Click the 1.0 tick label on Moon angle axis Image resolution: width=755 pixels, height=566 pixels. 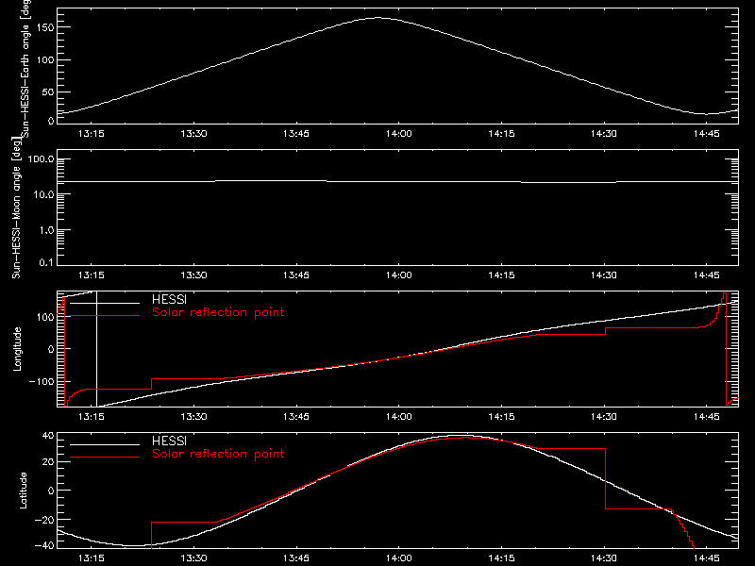point(46,230)
